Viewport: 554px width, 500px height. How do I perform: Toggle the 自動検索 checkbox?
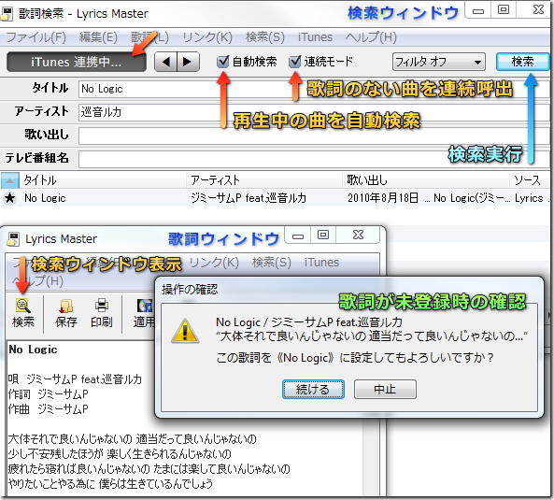click(x=223, y=62)
